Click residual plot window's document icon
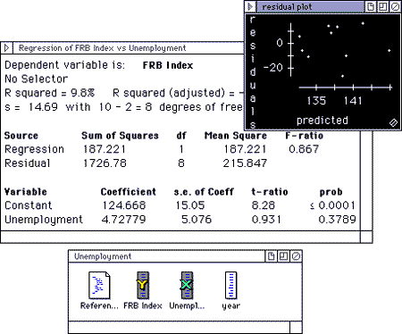 [x=371, y=6]
